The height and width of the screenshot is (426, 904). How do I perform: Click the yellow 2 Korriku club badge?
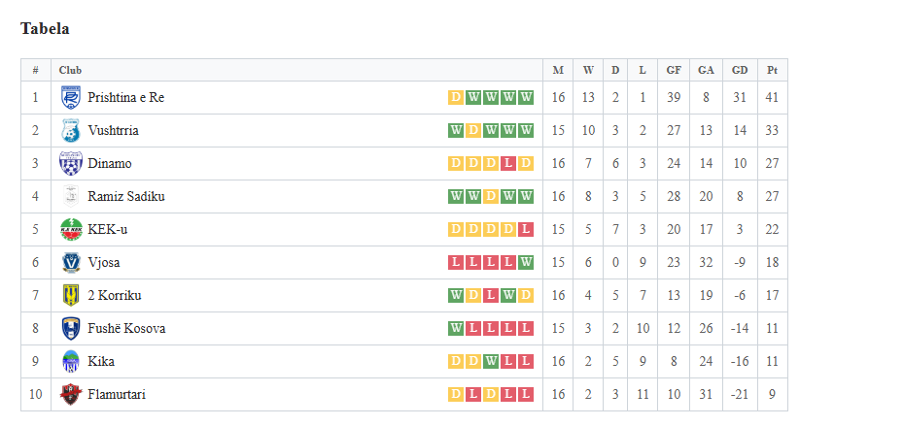tap(71, 295)
